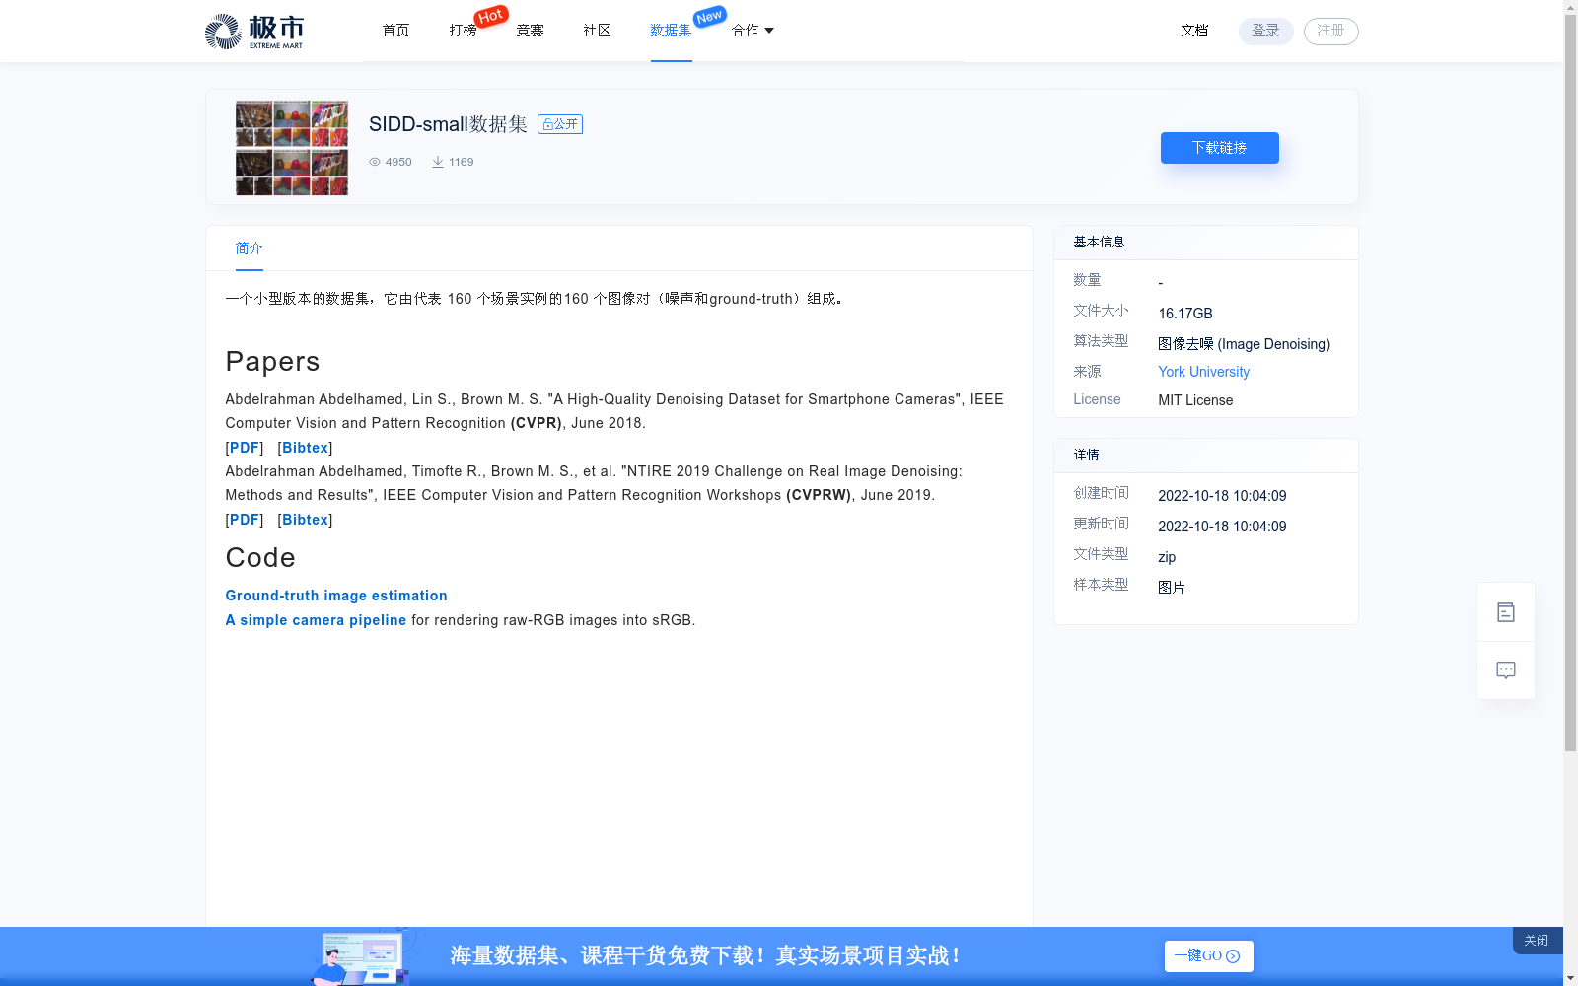1578x986 pixels.
Task: Click the scrollbar down arrow
Action: click(x=1570, y=978)
